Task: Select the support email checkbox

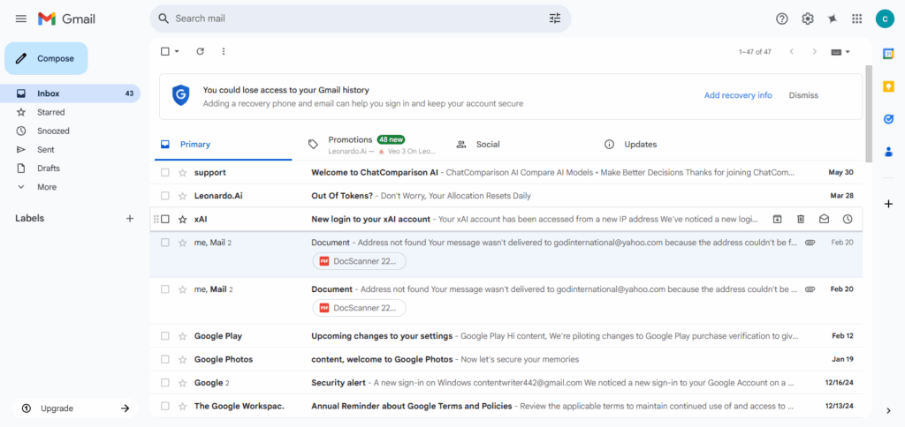Action: [165, 172]
